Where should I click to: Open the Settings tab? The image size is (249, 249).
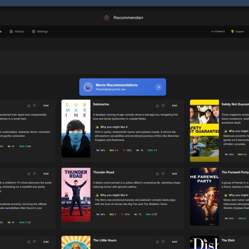click(x=40, y=31)
